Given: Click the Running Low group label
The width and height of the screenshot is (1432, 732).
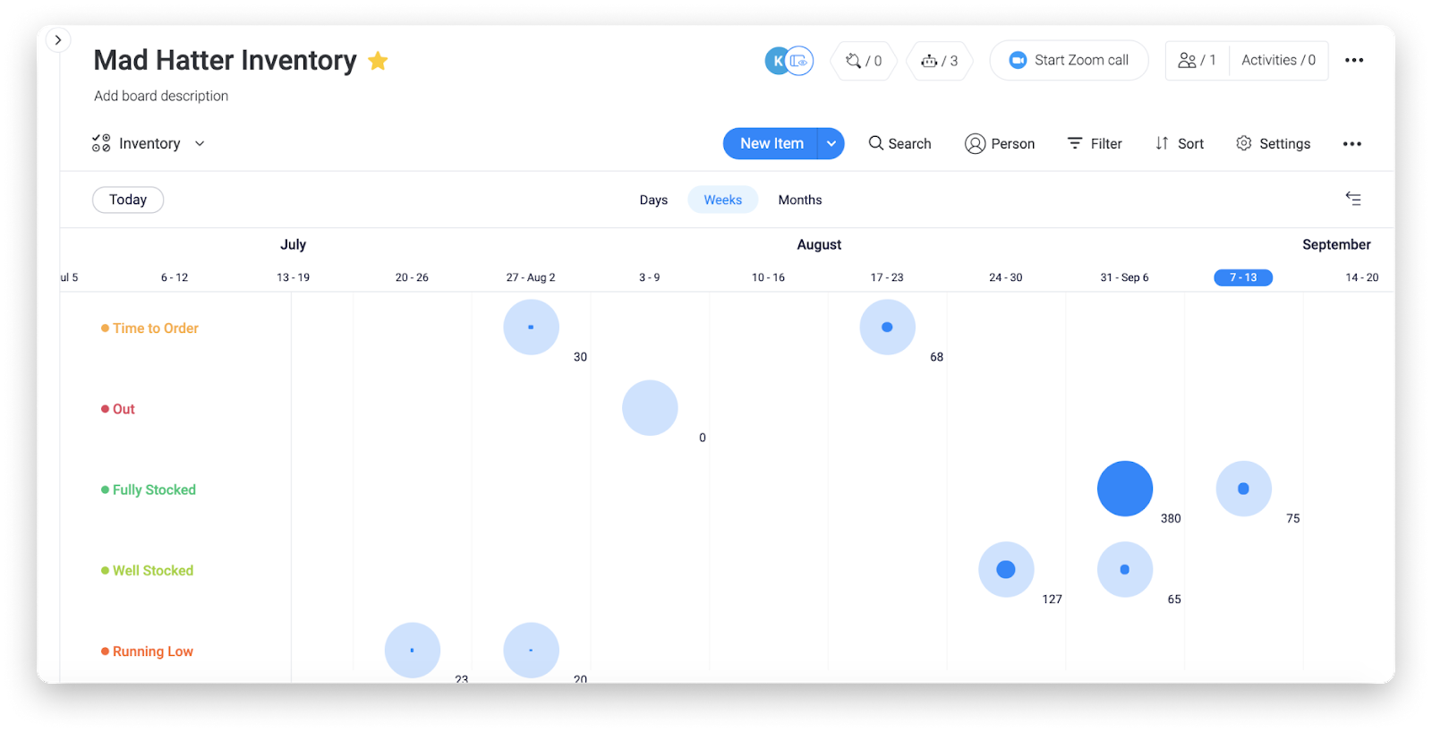Looking at the screenshot, I should click(x=153, y=651).
